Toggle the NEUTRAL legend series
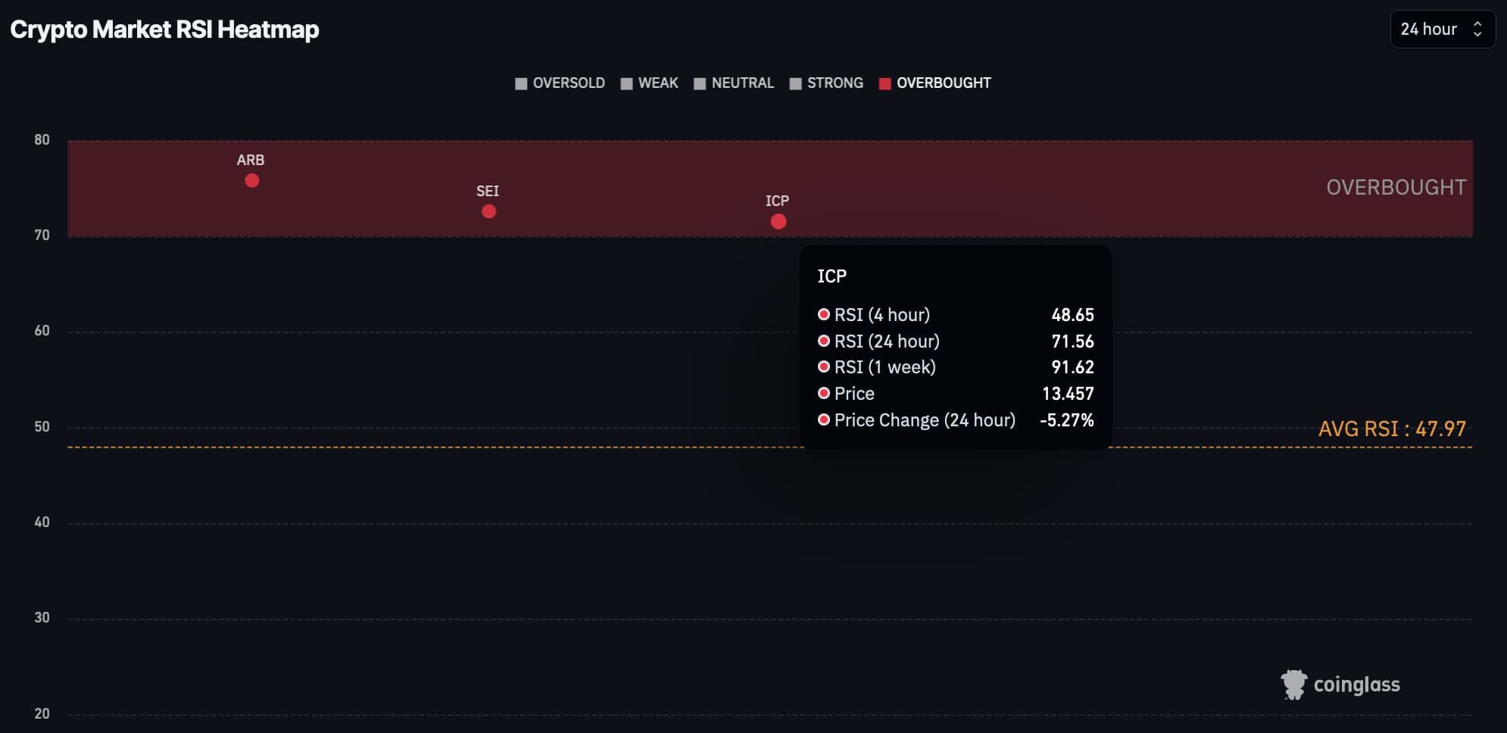Viewport: 1507px width, 733px height. pos(734,83)
